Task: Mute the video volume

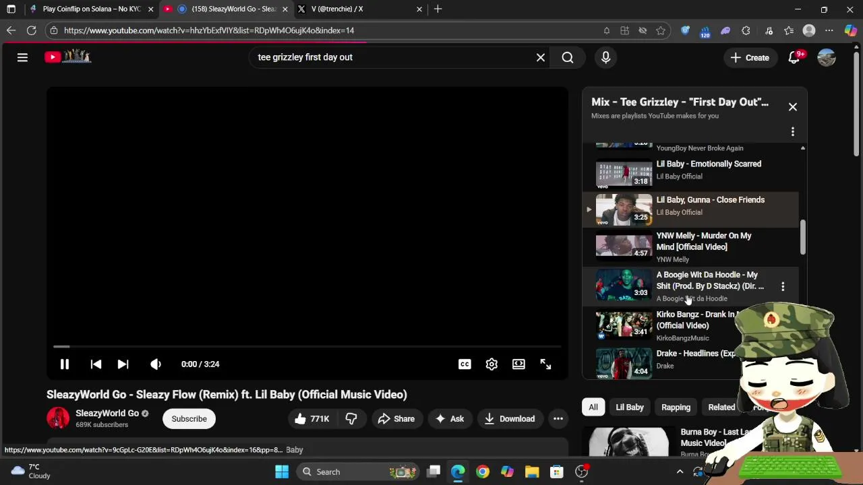Action: (x=156, y=364)
